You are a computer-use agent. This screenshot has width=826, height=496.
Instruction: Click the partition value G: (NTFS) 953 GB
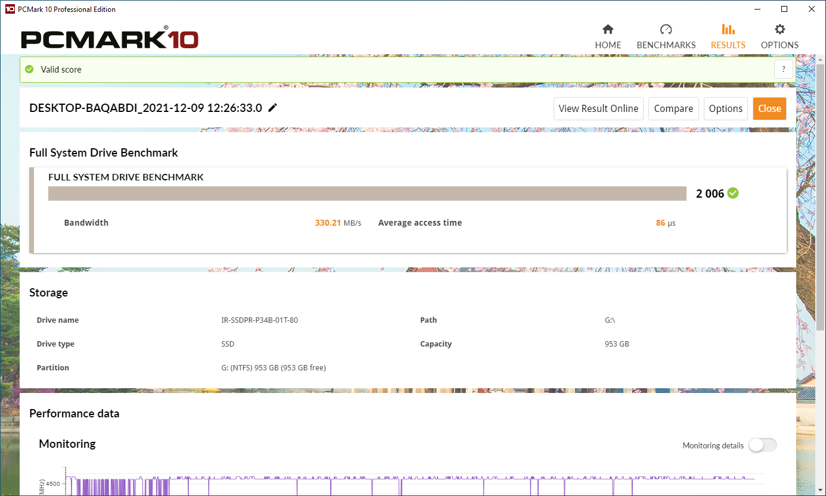[274, 367]
